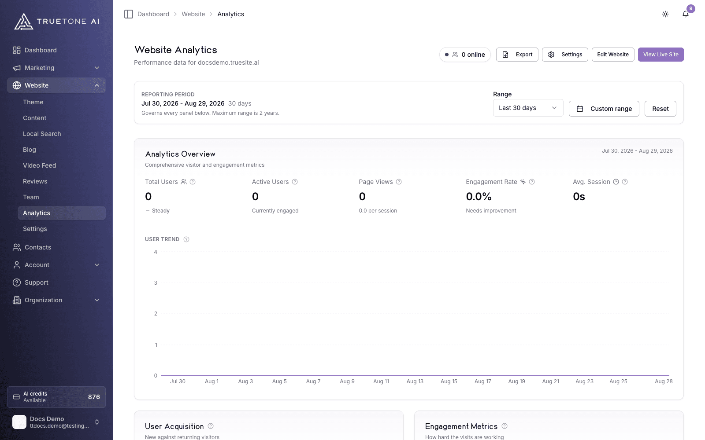Click the User Trend chart line
705x440 pixels.
coord(415,376)
